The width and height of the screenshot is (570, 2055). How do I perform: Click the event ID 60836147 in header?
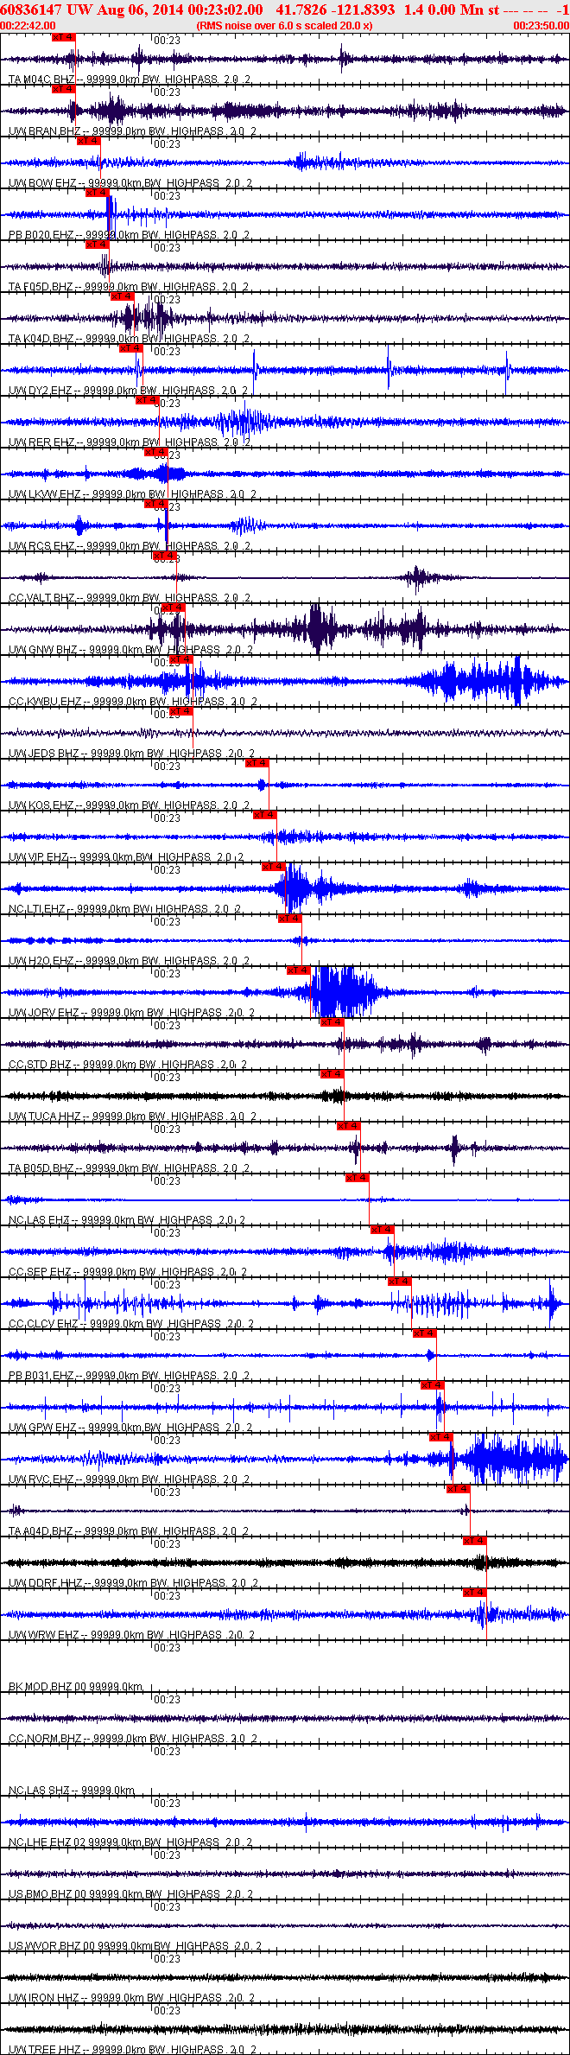(x=30, y=10)
